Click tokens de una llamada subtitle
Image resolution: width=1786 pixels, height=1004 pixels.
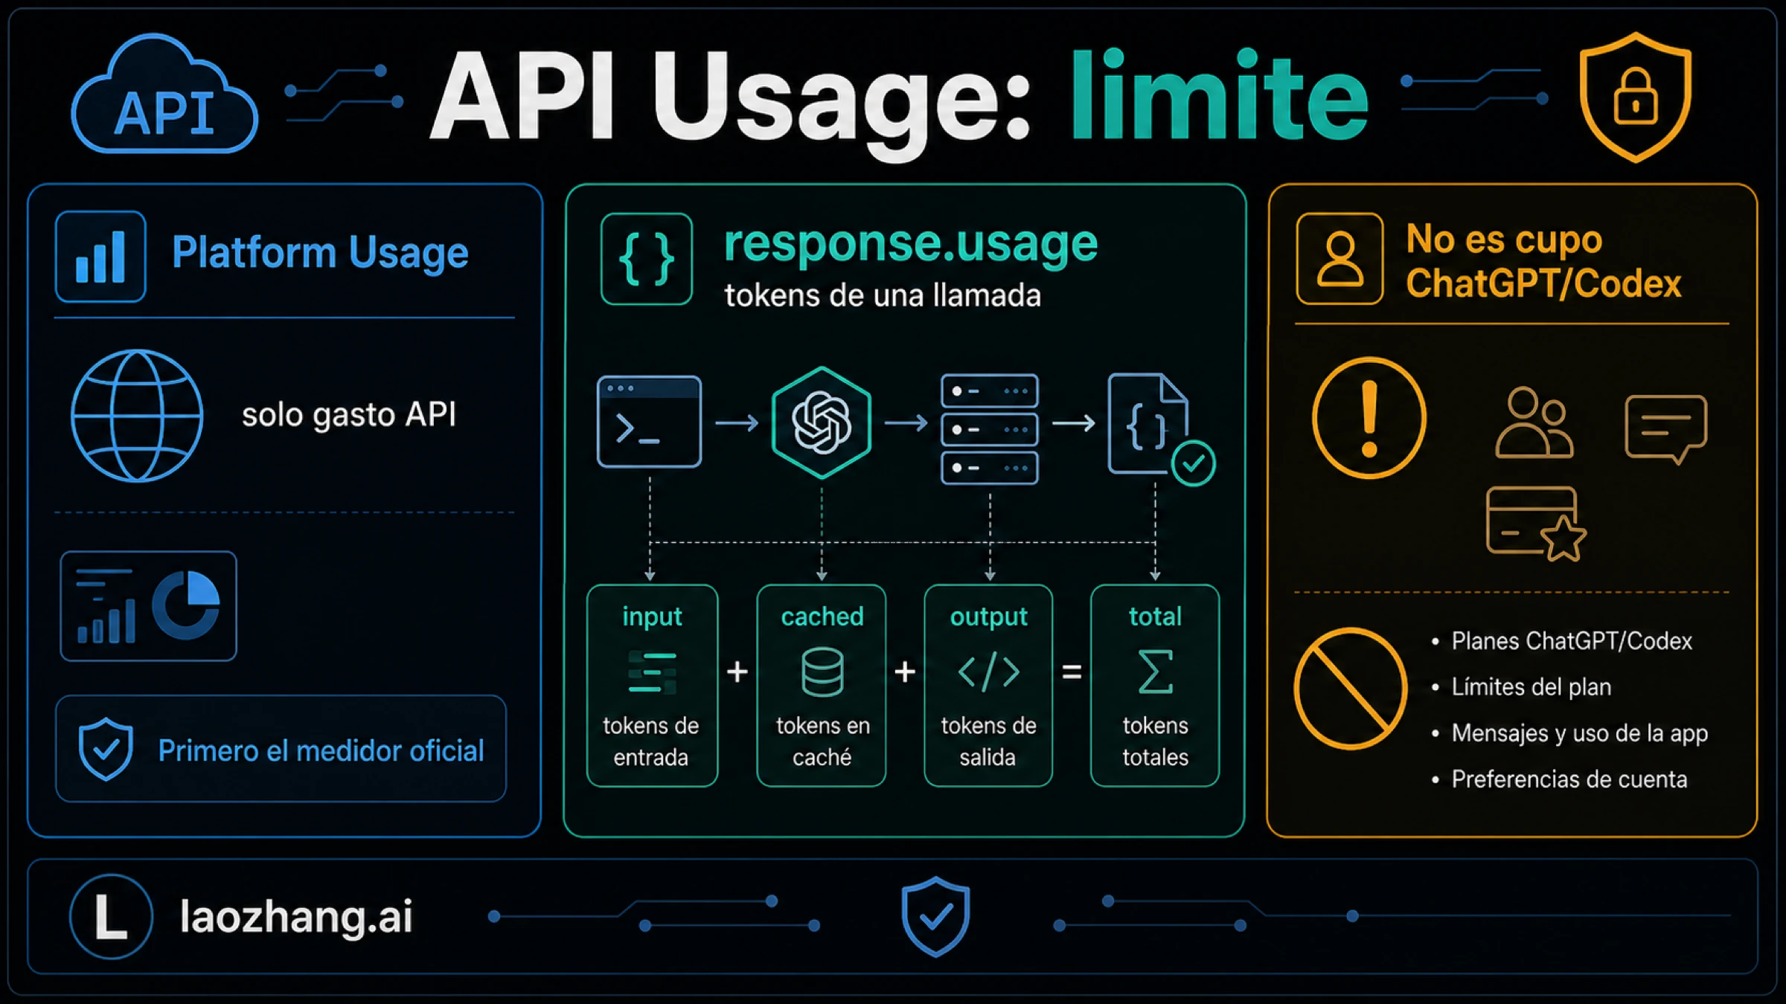pos(883,295)
